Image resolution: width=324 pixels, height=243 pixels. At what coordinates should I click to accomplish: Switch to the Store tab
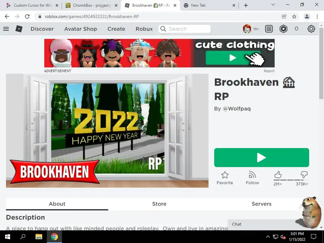pyautogui.click(x=159, y=204)
